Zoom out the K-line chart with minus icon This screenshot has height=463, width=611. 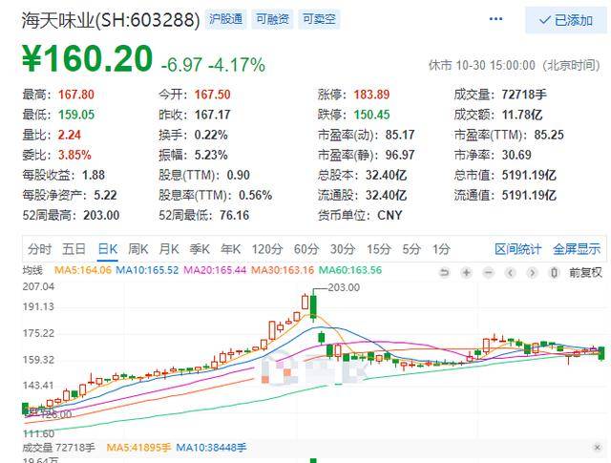(488, 272)
